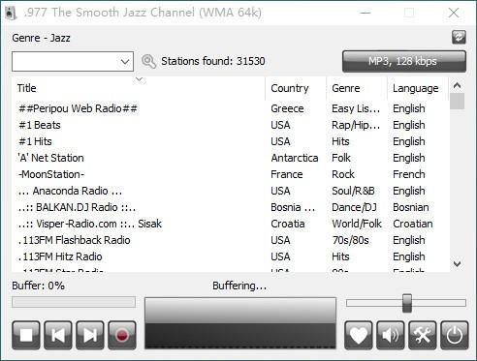Click the Rap/Hip... genre cell
Viewport: 477px width, 361px height.
(356, 125)
